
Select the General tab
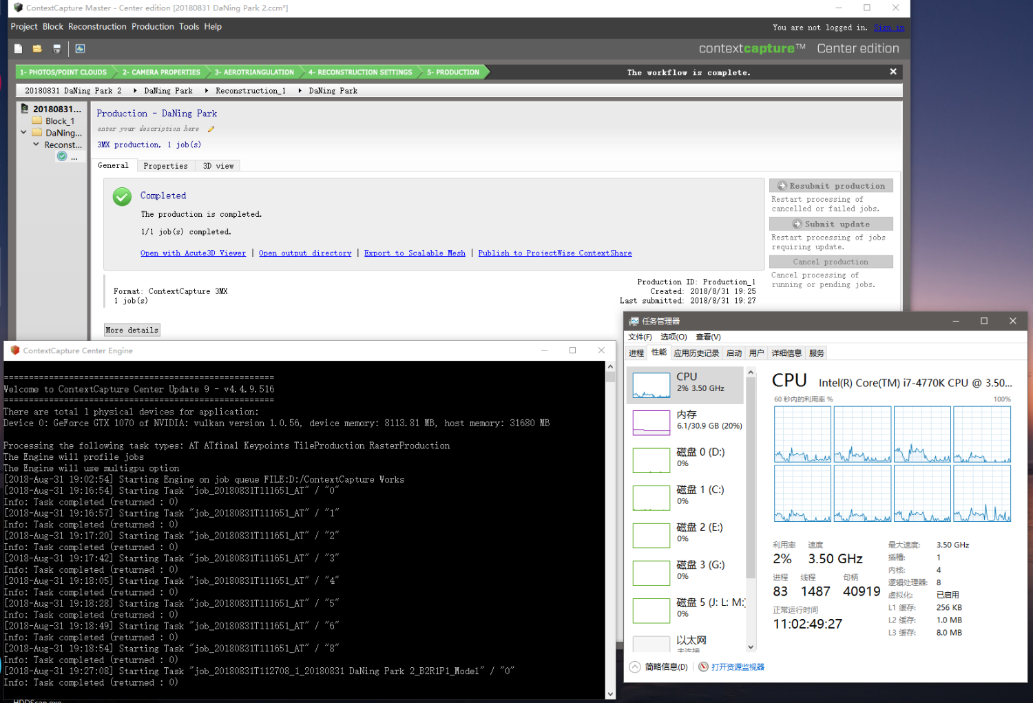click(113, 165)
